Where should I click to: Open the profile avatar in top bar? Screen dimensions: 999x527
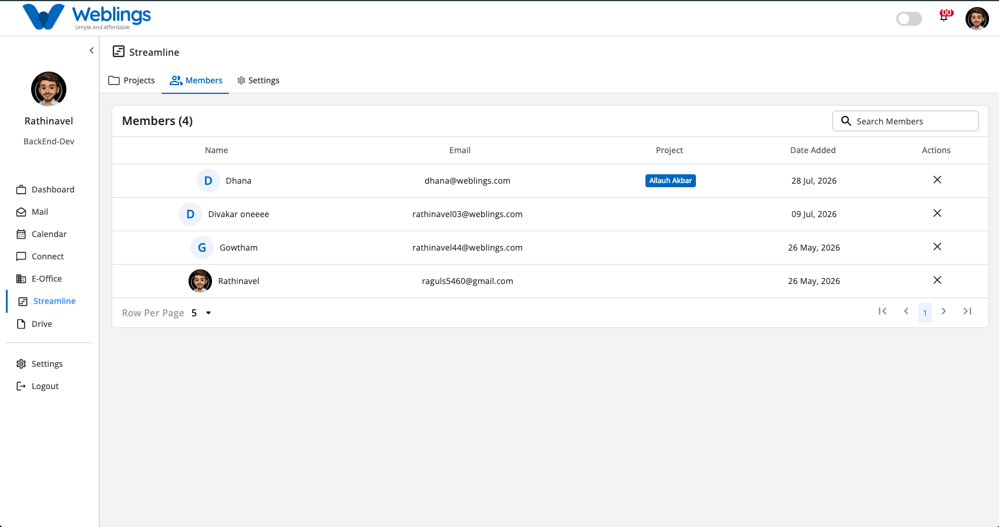pyautogui.click(x=977, y=19)
